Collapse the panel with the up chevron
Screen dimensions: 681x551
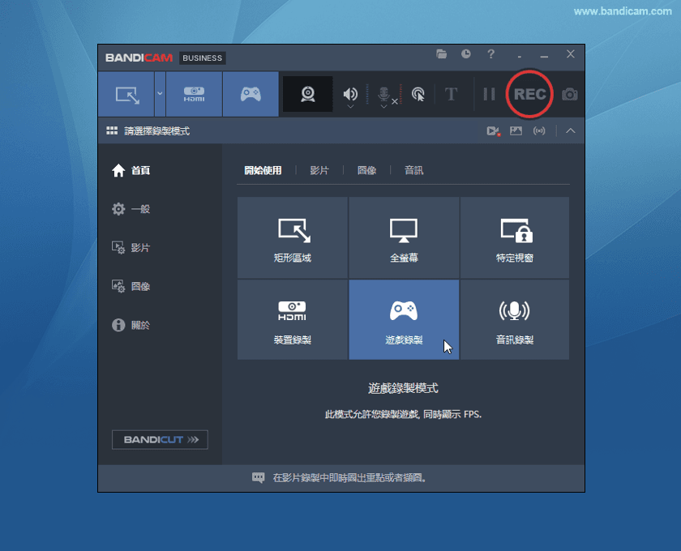[x=571, y=130]
